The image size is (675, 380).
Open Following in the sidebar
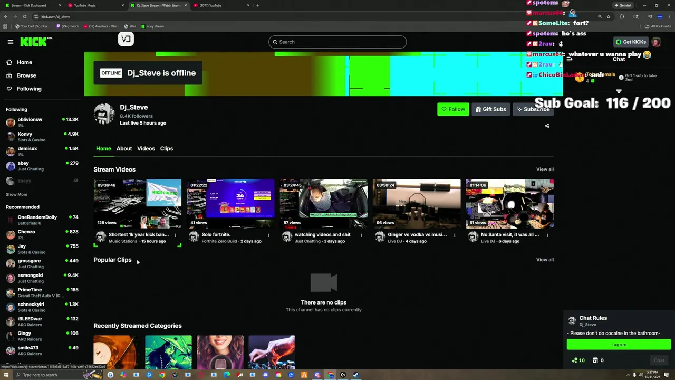[29, 89]
